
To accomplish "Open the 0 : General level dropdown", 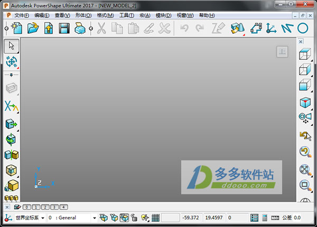I will tap(95, 218).
